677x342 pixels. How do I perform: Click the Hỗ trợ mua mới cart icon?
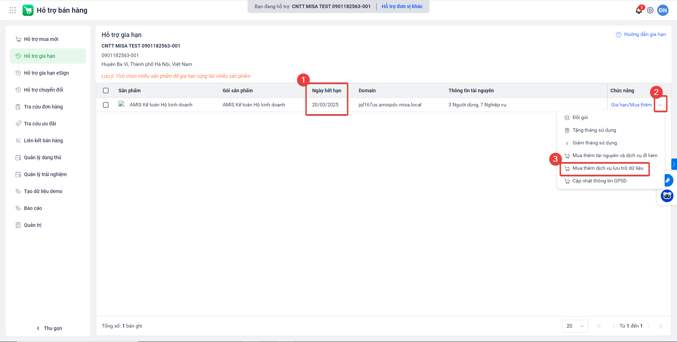click(18, 39)
